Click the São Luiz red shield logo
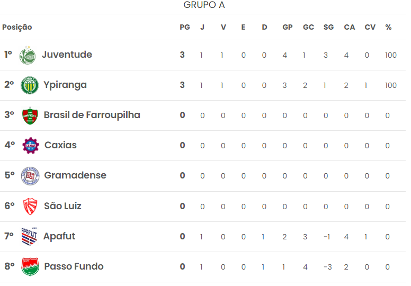 pyautogui.click(x=30, y=207)
